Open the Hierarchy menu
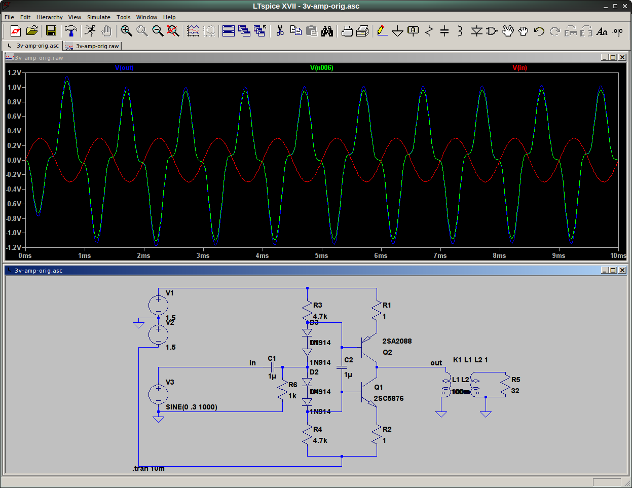Screen dimensions: 632x488 pyautogui.click(x=50, y=17)
